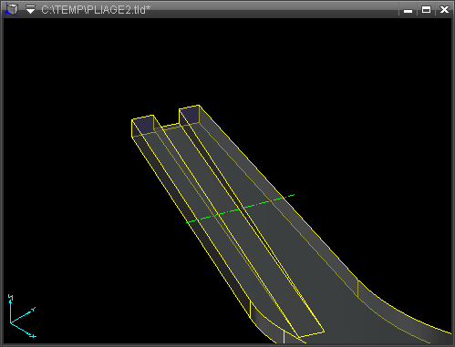Close the PLIAGE2.tld document window

444,10
